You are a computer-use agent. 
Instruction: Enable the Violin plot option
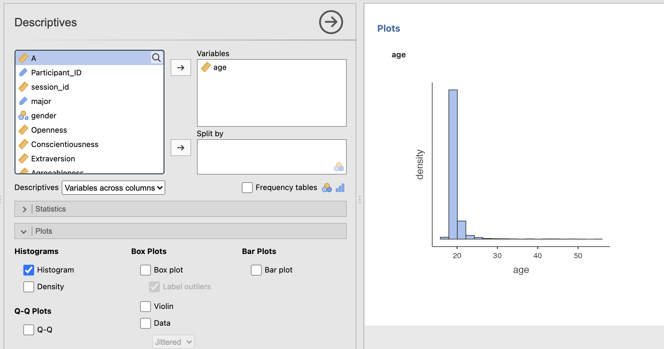point(145,306)
